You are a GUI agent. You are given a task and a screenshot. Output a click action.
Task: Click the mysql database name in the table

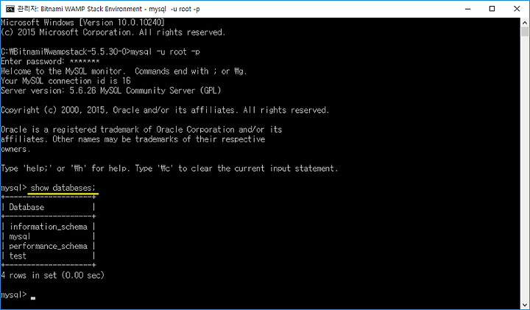click(20, 236)
